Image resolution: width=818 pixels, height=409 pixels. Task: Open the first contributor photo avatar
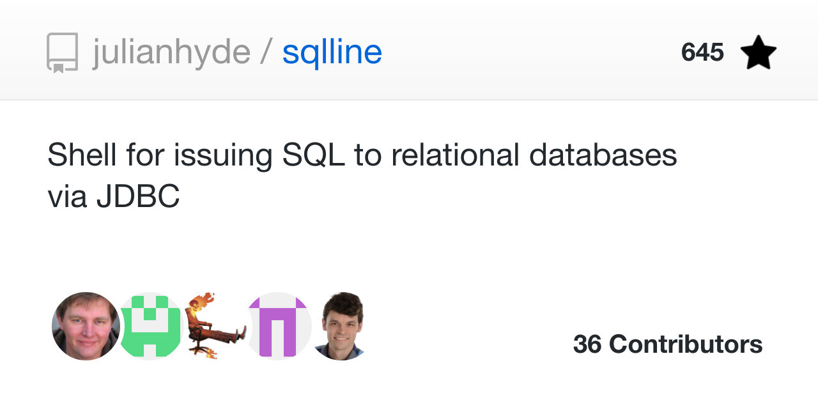(86, 326)
